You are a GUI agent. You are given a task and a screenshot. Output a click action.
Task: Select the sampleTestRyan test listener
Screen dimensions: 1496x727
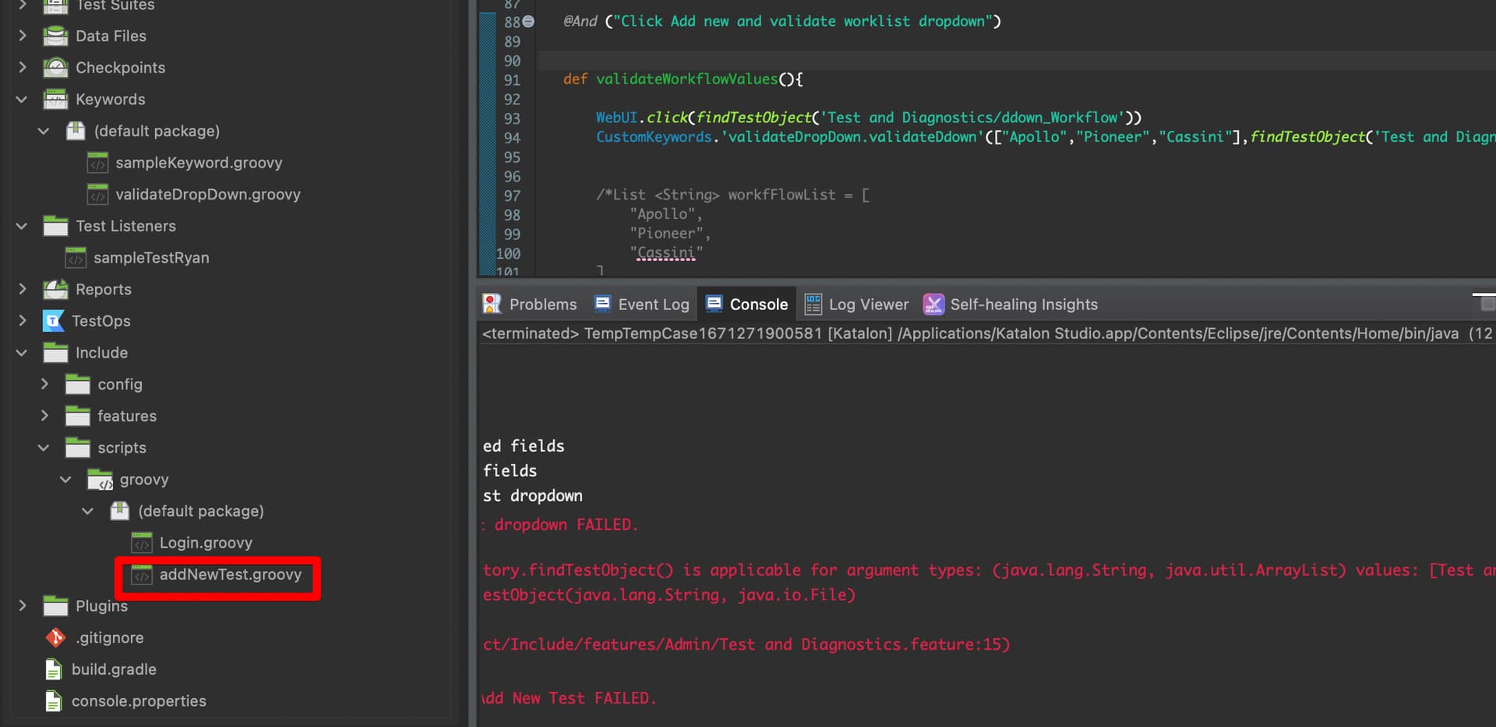tap(151, 257)
